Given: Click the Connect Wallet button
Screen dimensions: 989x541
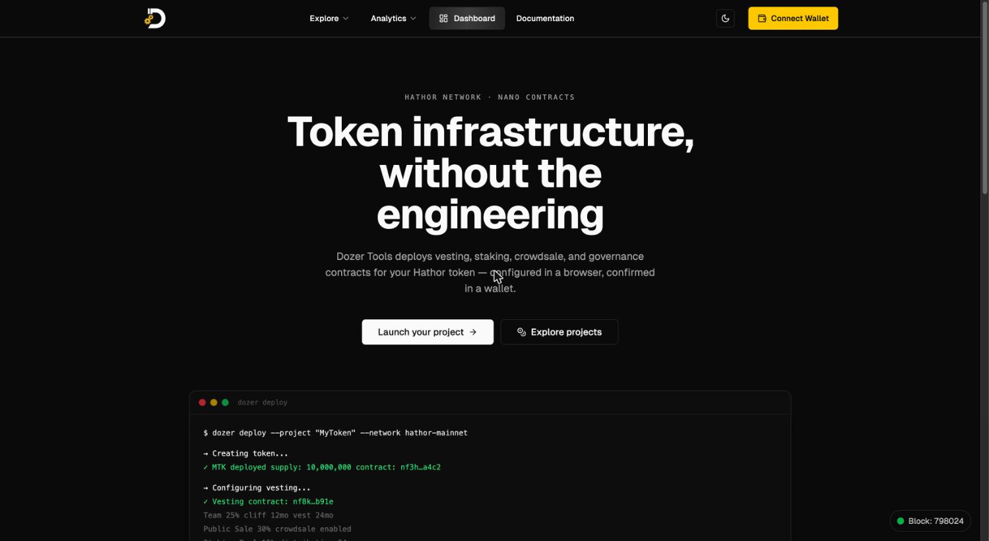Looking at the screenshot, I should pos(793,18).
